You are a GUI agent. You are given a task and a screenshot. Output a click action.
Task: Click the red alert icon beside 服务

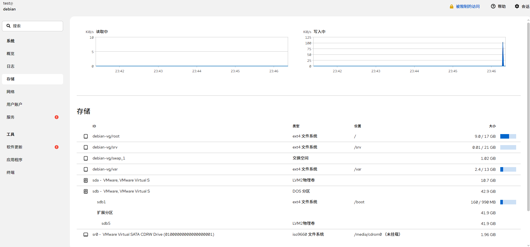(57, 117)
